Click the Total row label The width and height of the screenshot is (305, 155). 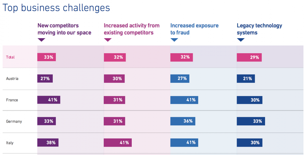pos(10,57)
